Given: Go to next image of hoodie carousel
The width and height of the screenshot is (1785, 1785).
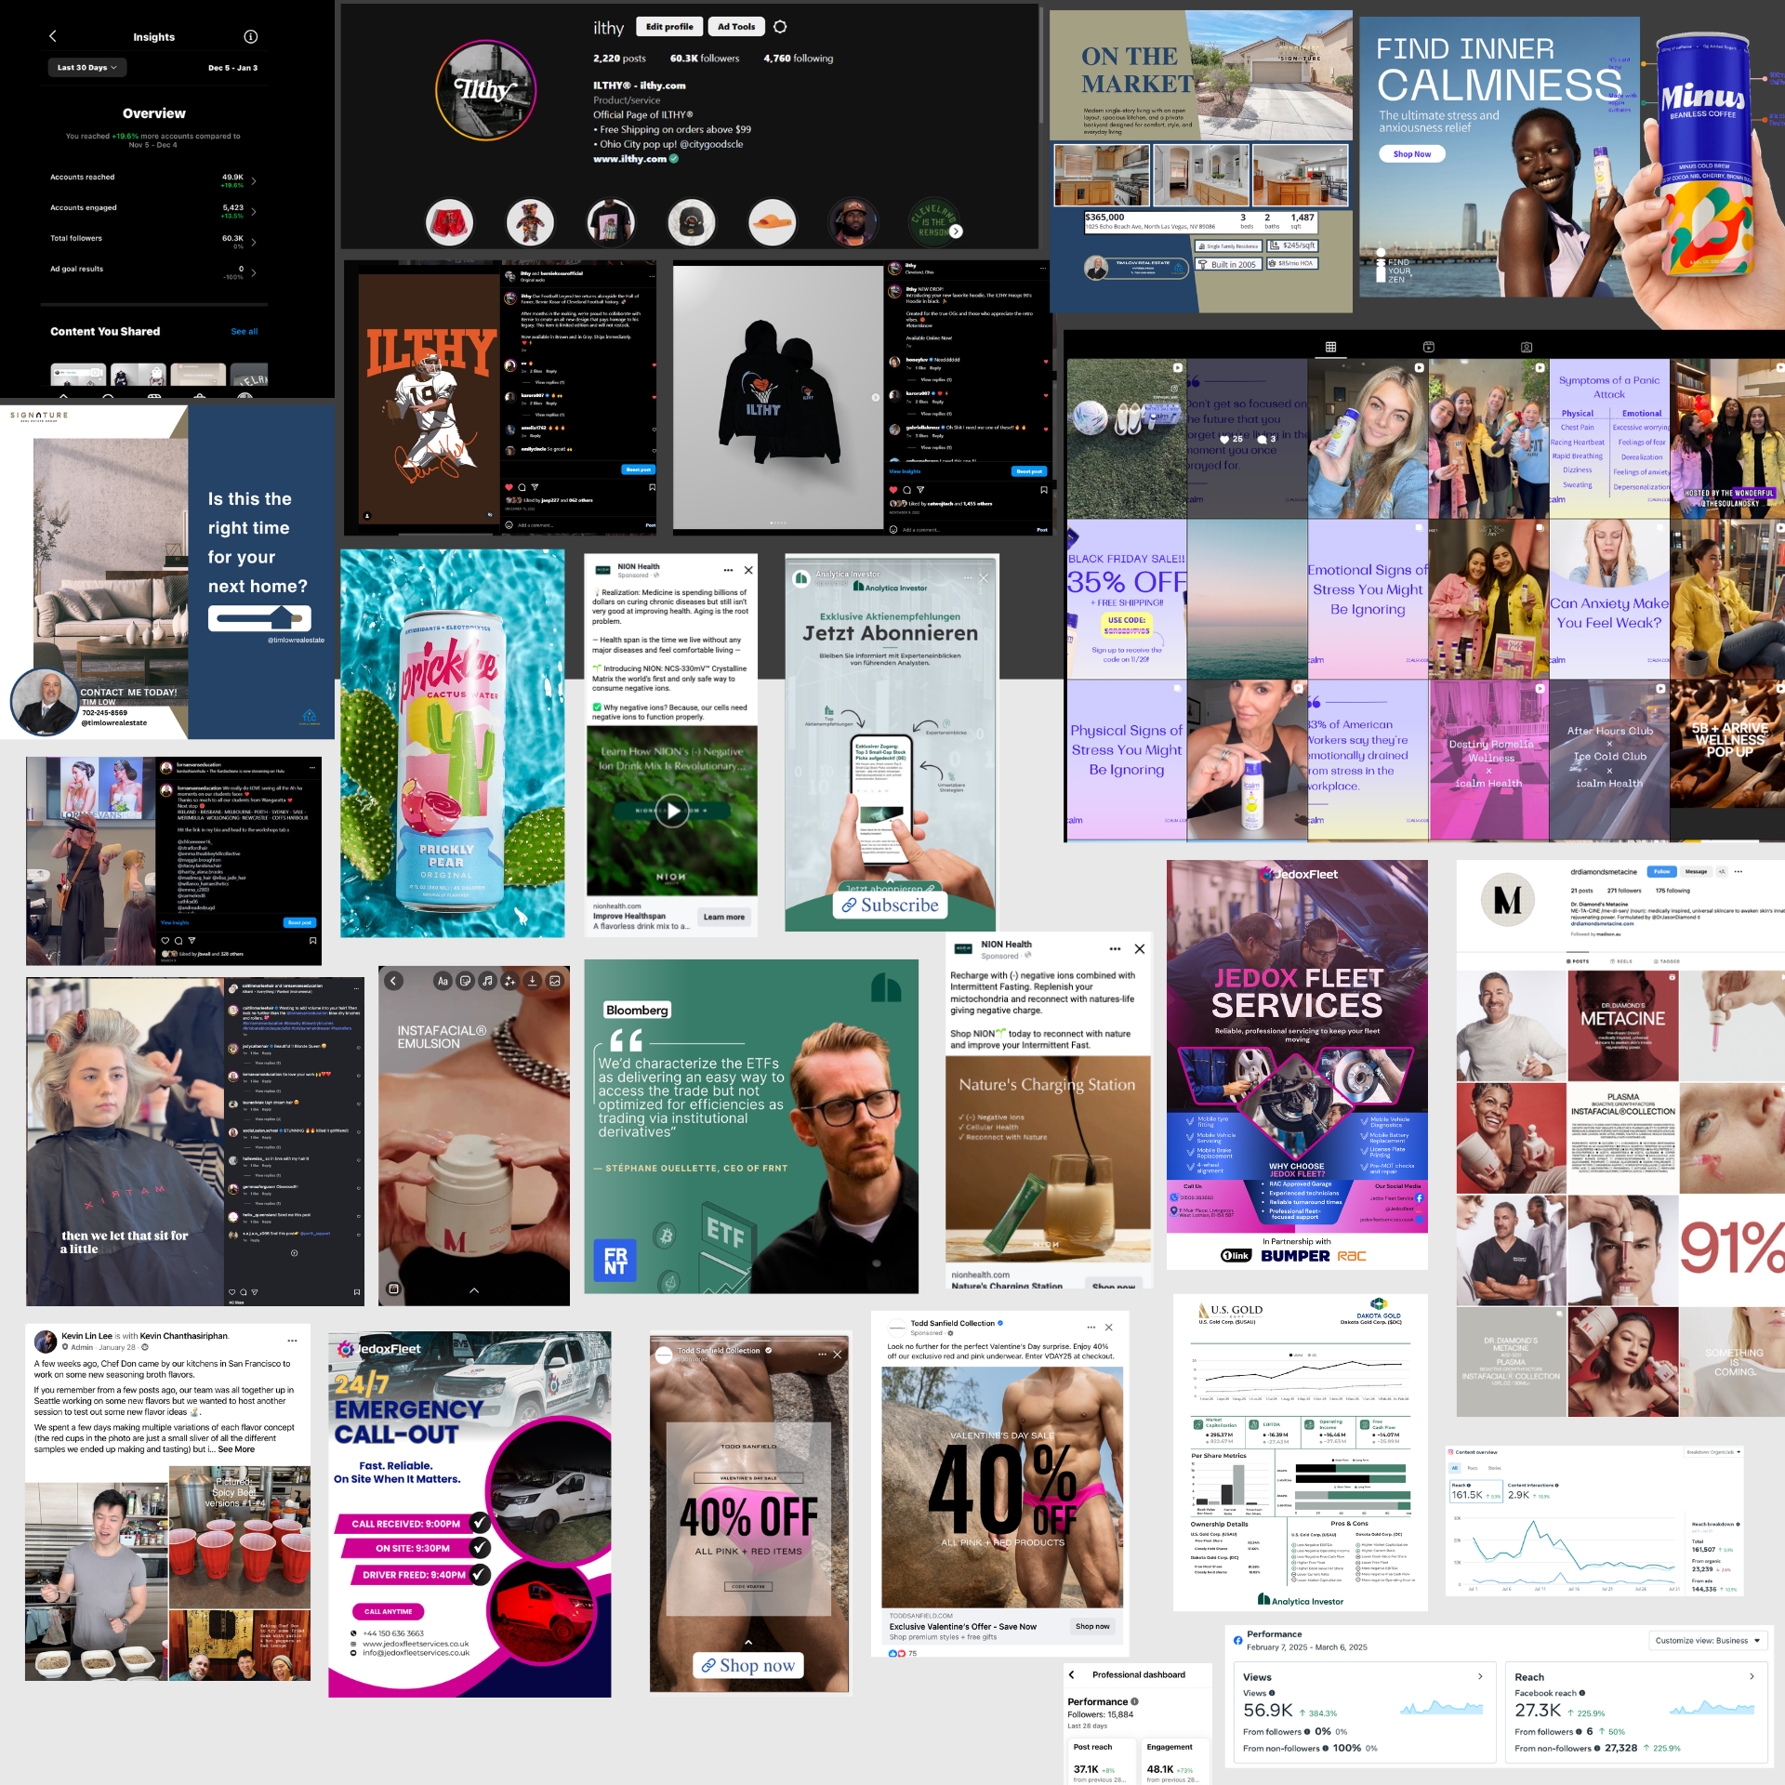Looking at the screenshot, I should tap(875, 398).
